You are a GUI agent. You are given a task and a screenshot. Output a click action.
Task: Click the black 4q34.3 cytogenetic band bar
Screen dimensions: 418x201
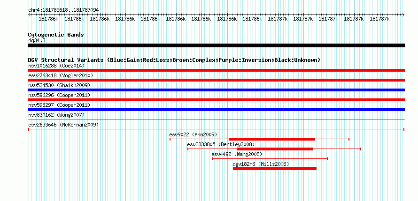216,45
